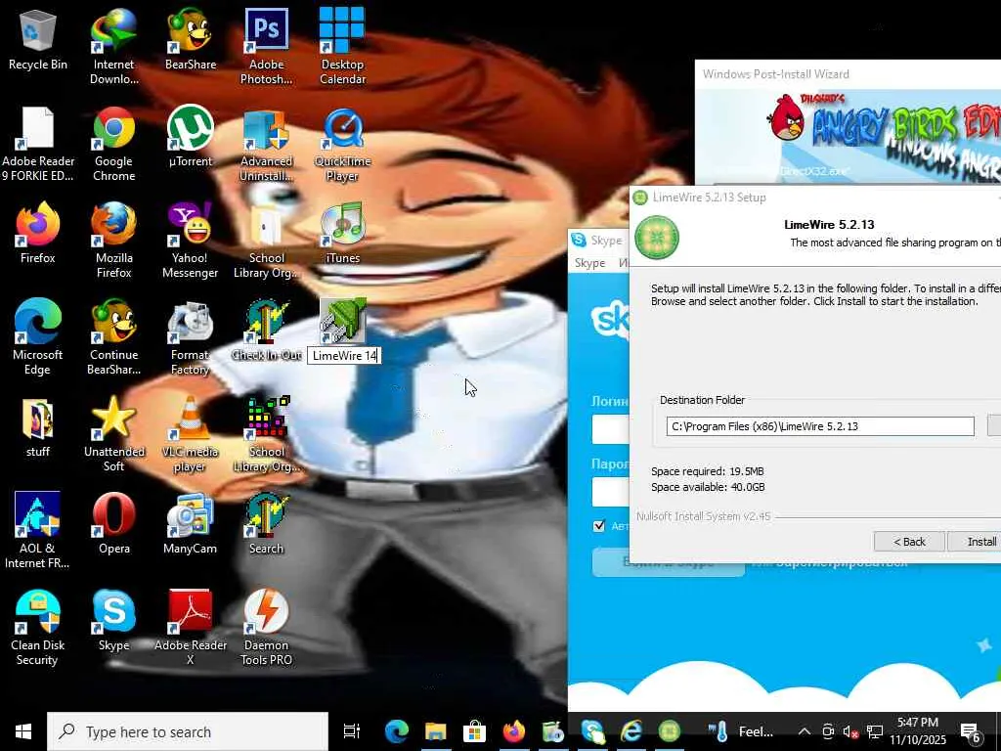Select the ManyCam desktop icon

(191, 523)
